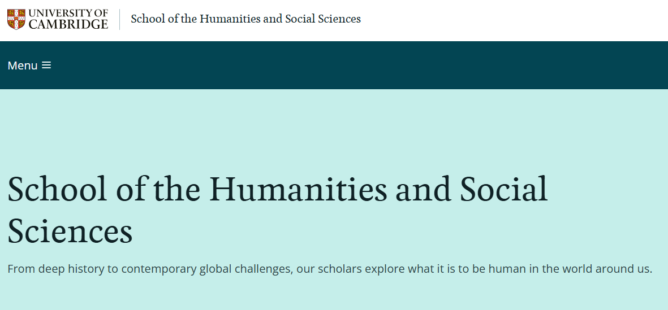Click the 'From deep history' tagline text
Image resolution: width=668 pixels, height=310 pixels.
click(57, 269)
